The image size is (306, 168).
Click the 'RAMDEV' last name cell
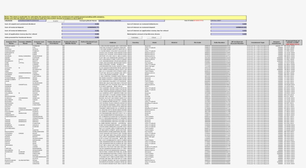(x=36, y=152)
